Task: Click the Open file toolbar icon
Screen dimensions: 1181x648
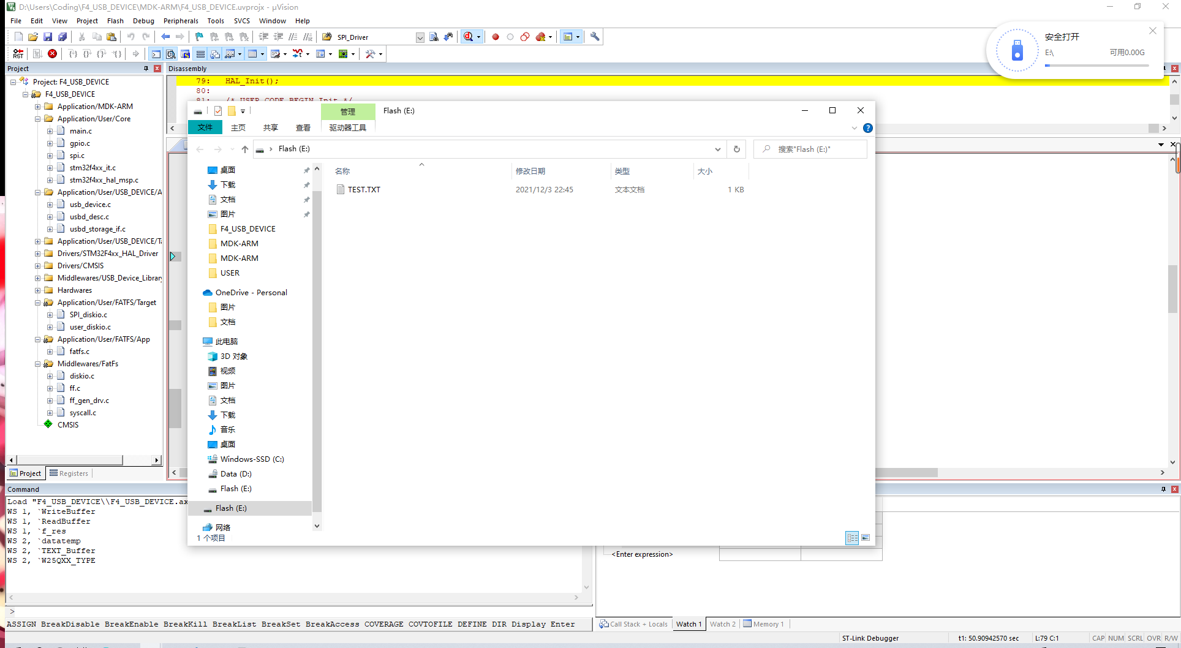Action: pyautogui.click(x=33, y=37)
